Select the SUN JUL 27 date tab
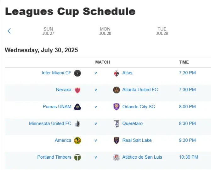211x170 pixels. 48,31
